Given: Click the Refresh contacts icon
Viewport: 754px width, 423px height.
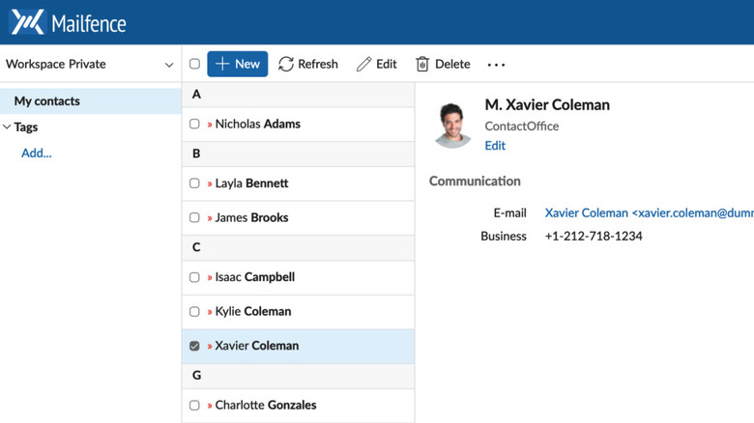Looking at the screenshot, I should [x=286, y=65].
